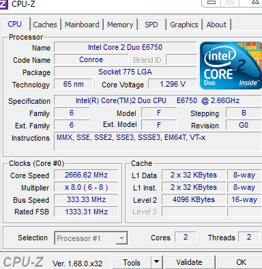Image resolution: width=262 pixels, height=269 pixels.
Task: Click the Instructions list MMX, SSE field
Action: [158, 141]
